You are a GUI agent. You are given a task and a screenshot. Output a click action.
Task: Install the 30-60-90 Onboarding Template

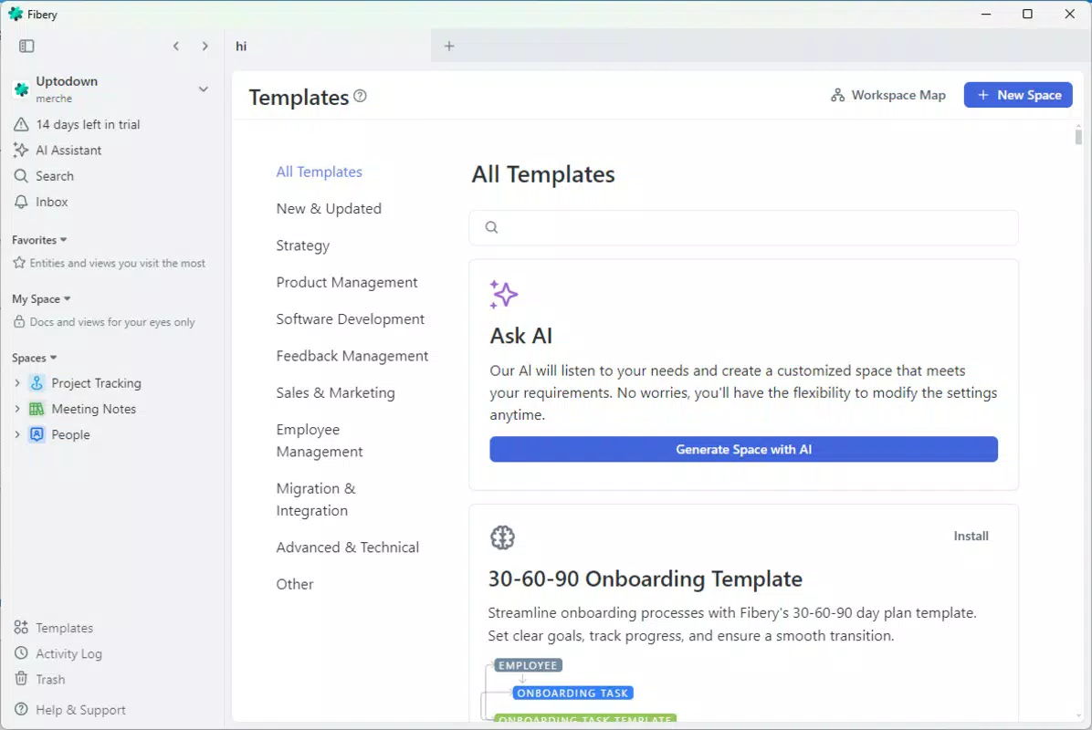click(971, 537)
